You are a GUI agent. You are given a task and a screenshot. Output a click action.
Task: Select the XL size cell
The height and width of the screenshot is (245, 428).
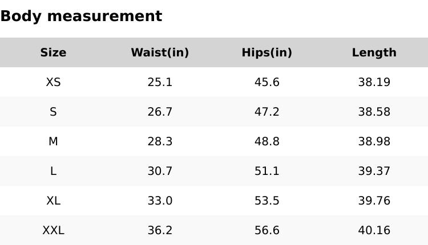click(53, 201)
